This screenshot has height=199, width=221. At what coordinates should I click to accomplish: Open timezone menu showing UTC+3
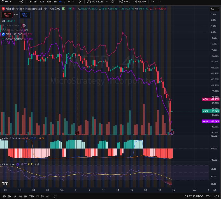(x=194, y=197)
